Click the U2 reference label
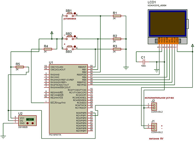The width and height of the screenshot is (195, 141). coord(20,114)
